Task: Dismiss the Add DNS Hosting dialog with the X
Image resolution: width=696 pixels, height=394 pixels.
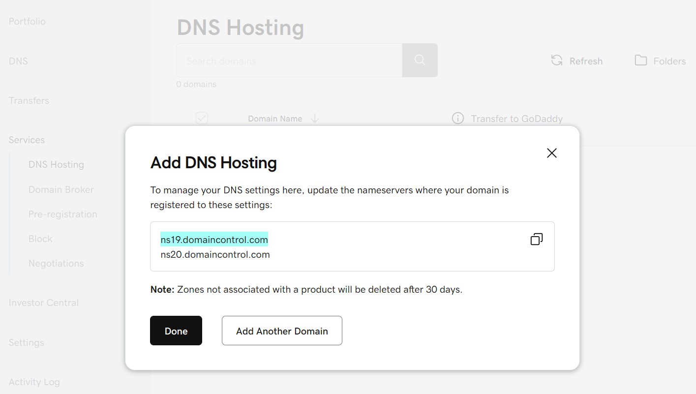Action: point(551,153)
